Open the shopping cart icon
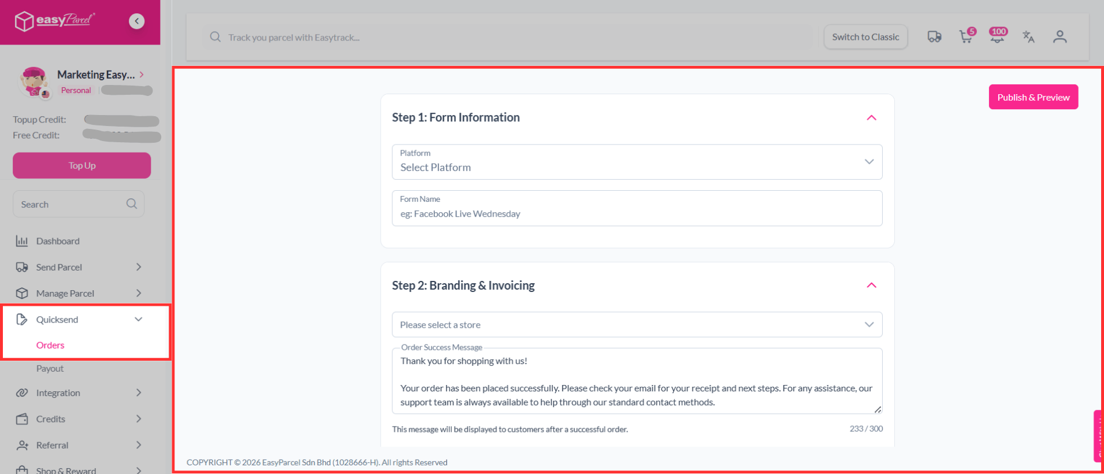The width and height of the screenshot is (1104, 474). coord(966,37)
